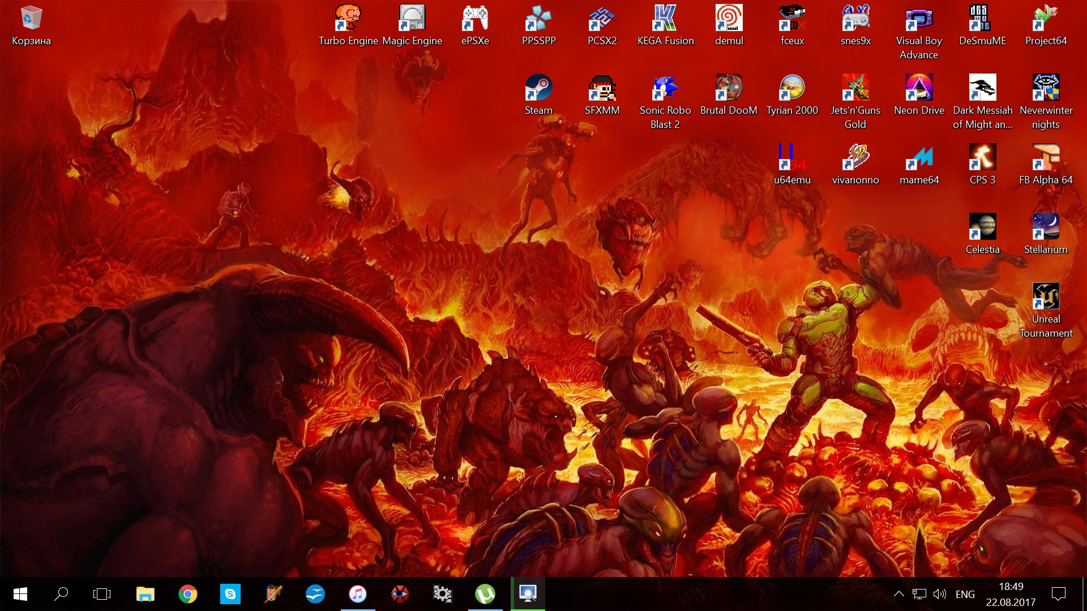Select the Tyrian 2000 shortcut
The height and width of the screenshot is (611, 1087).
(792, 96)
